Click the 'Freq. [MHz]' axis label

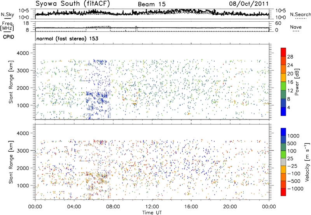click(x=7, y=26)
